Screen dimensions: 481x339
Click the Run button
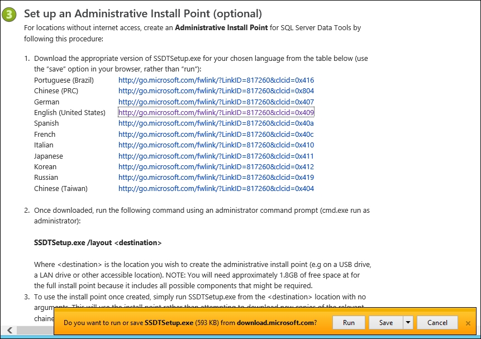point(349,322)
